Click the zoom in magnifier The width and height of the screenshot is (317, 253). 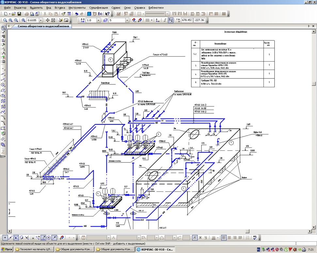10,20
